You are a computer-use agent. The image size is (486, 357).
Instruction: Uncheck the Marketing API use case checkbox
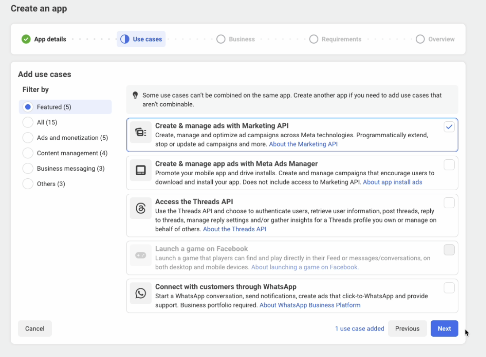click(449, 127)
